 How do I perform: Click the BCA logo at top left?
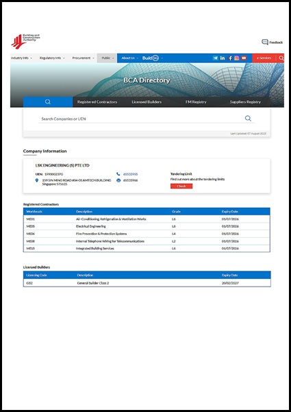[25, 41]
